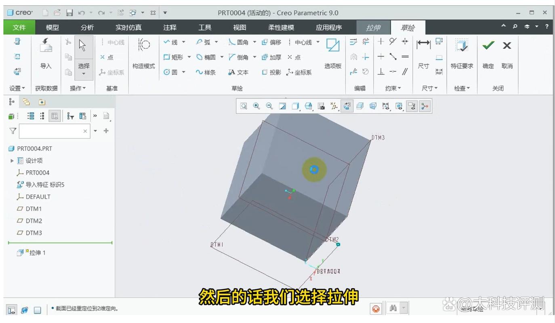This screenshot has height=323, width=555.
Task: Click the Zoom In view icon
Action: click(x=256, y=106)
